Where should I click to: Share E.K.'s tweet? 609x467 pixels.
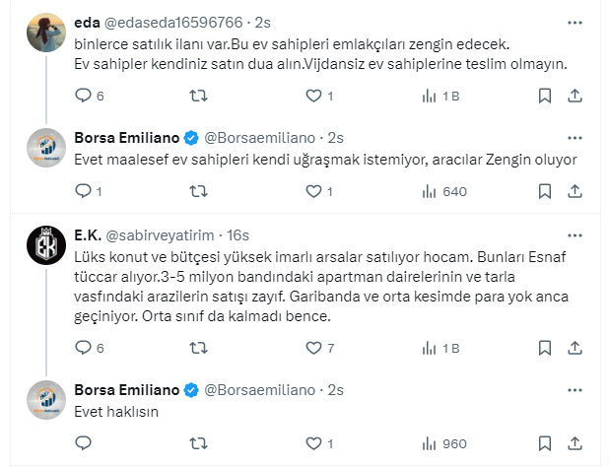coord(575,348)
